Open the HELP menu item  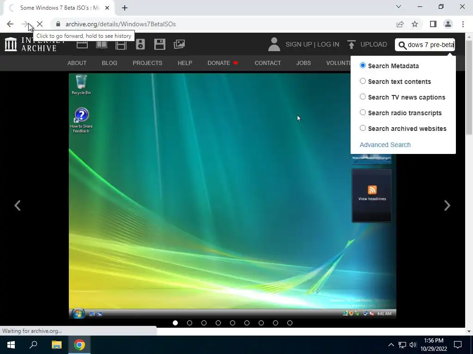[185, 63]
